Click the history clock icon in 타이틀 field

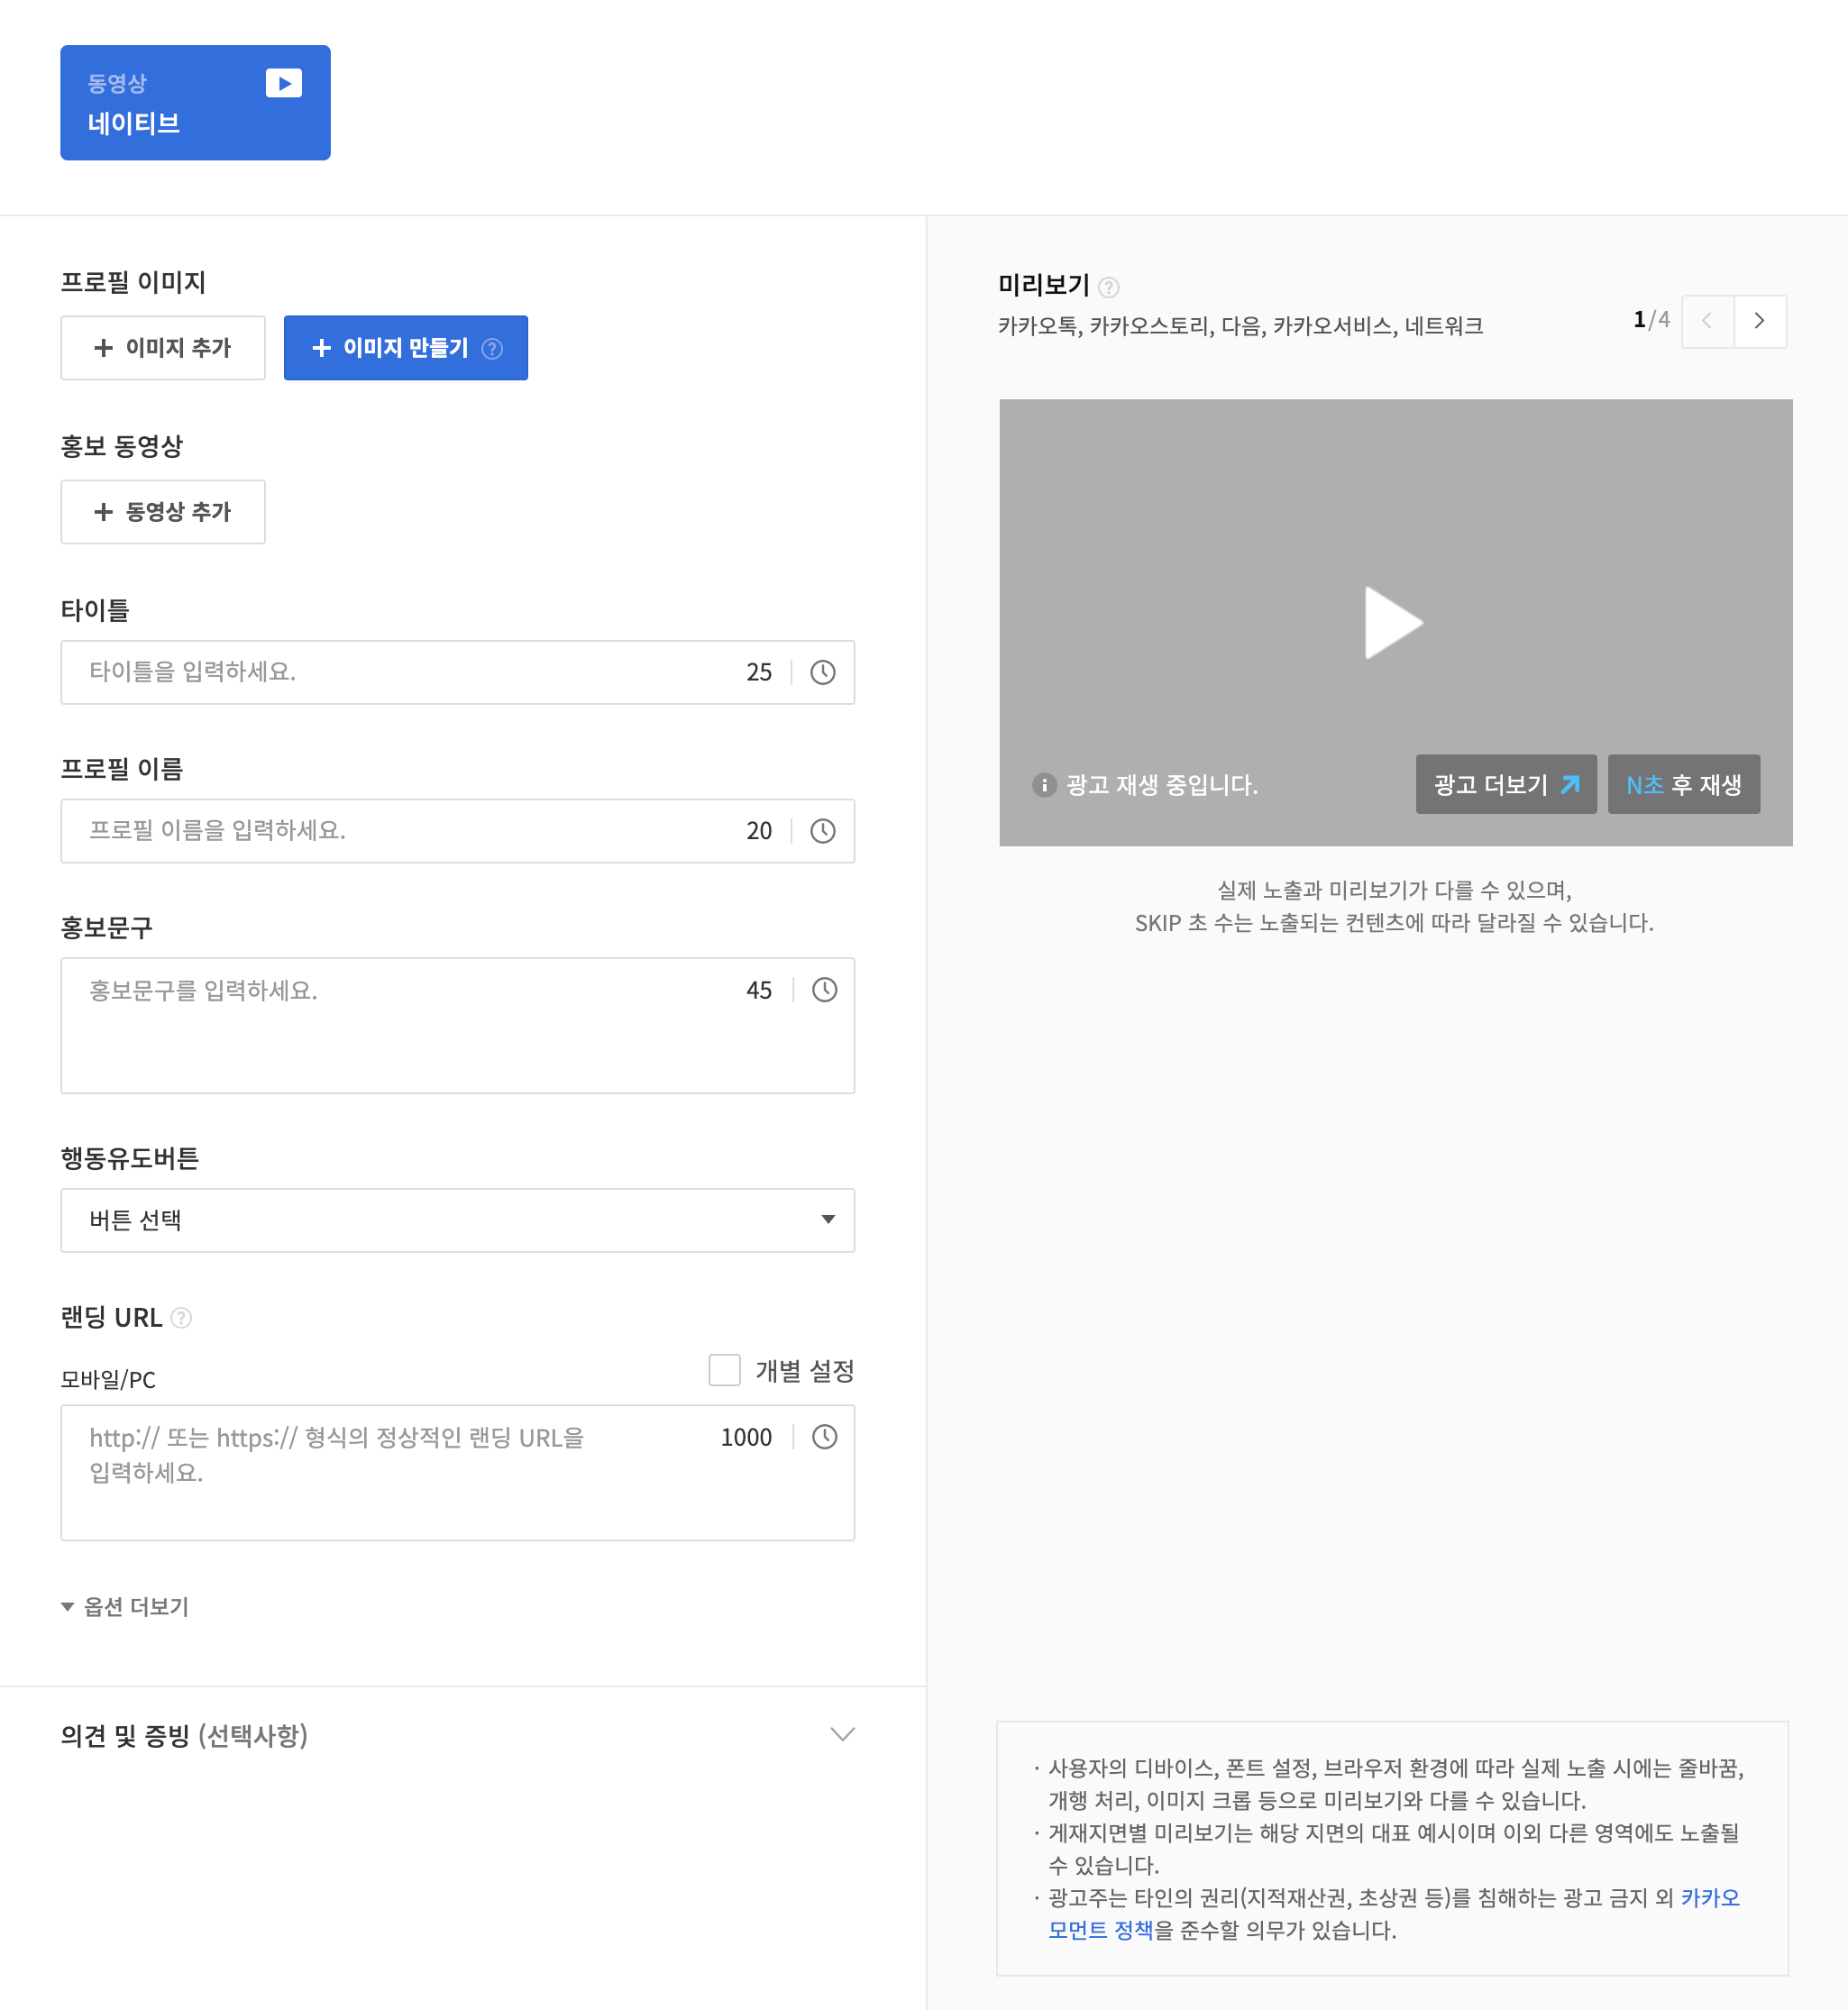click(822, 672)
